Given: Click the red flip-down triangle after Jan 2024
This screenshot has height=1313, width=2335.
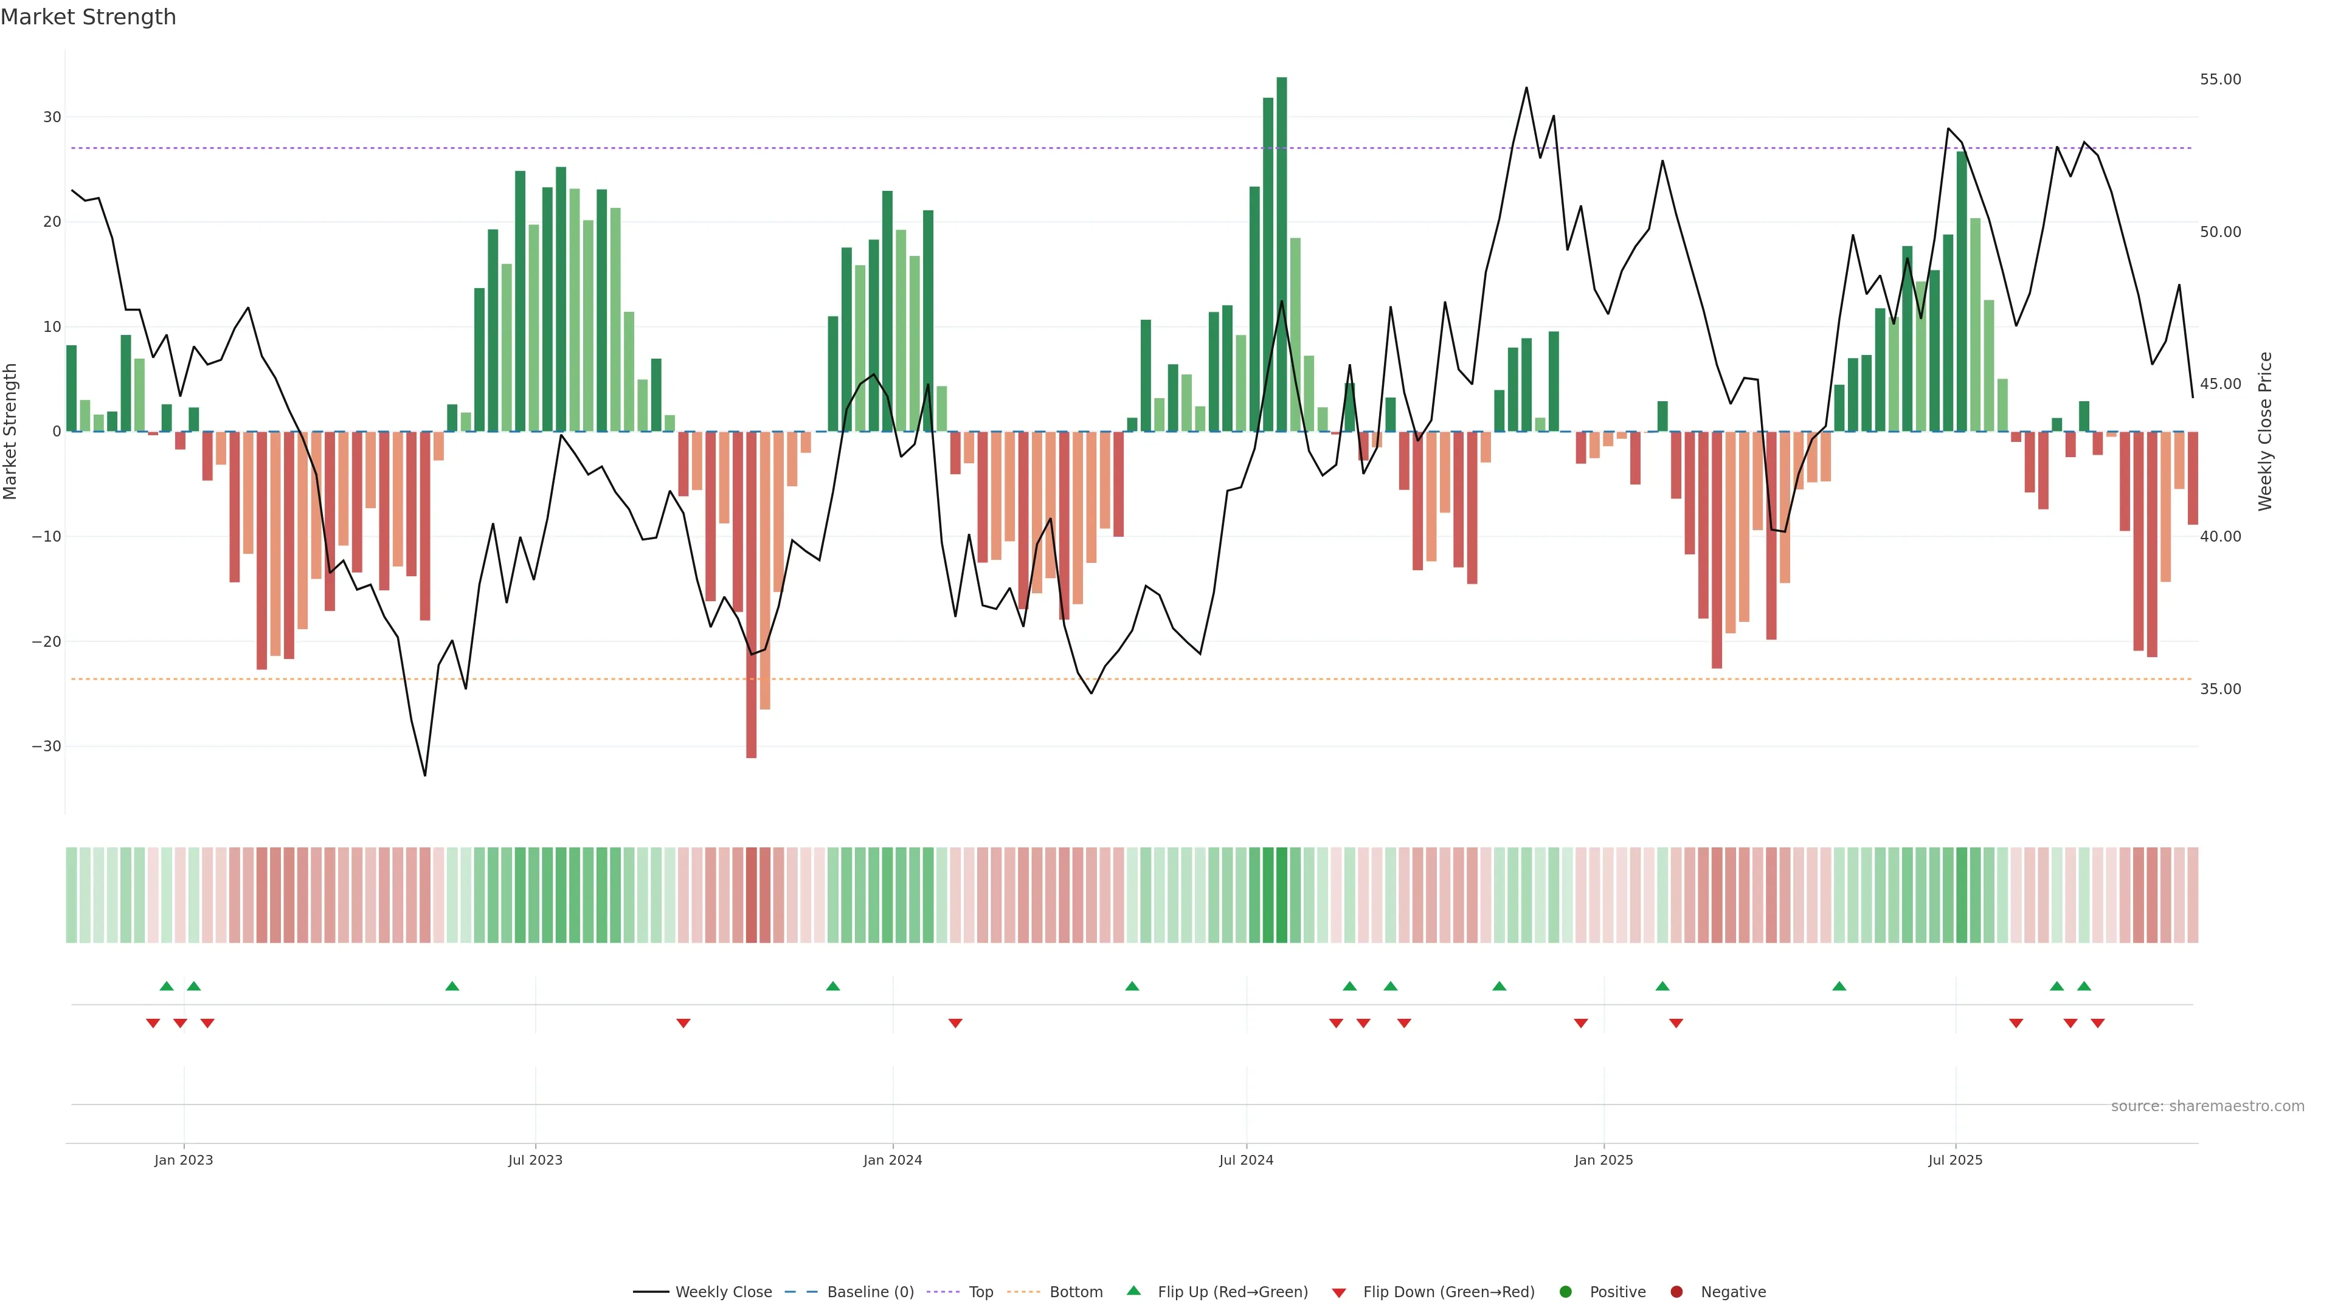Looking at the screenshot, I should click(x=955, y=1023).
